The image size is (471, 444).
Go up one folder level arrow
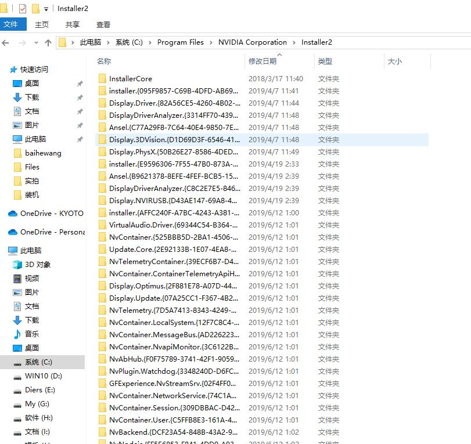point(48,43)
